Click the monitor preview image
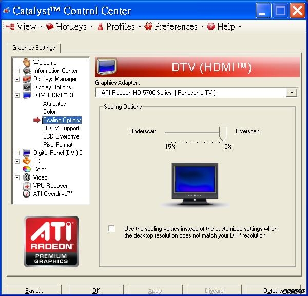The width and height of the screenshot is (308, 296). (195, 184)
